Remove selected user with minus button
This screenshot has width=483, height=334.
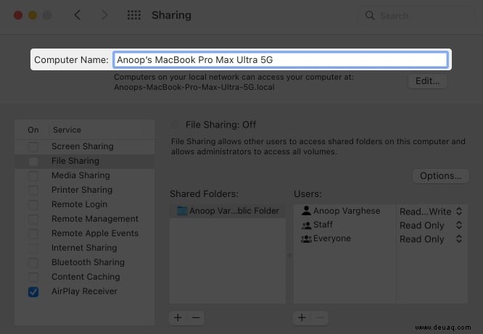(320, 317)
